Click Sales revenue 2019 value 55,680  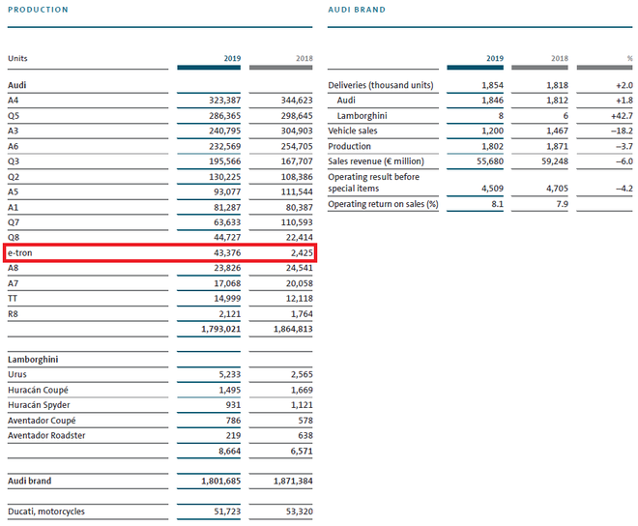[490, 161]
